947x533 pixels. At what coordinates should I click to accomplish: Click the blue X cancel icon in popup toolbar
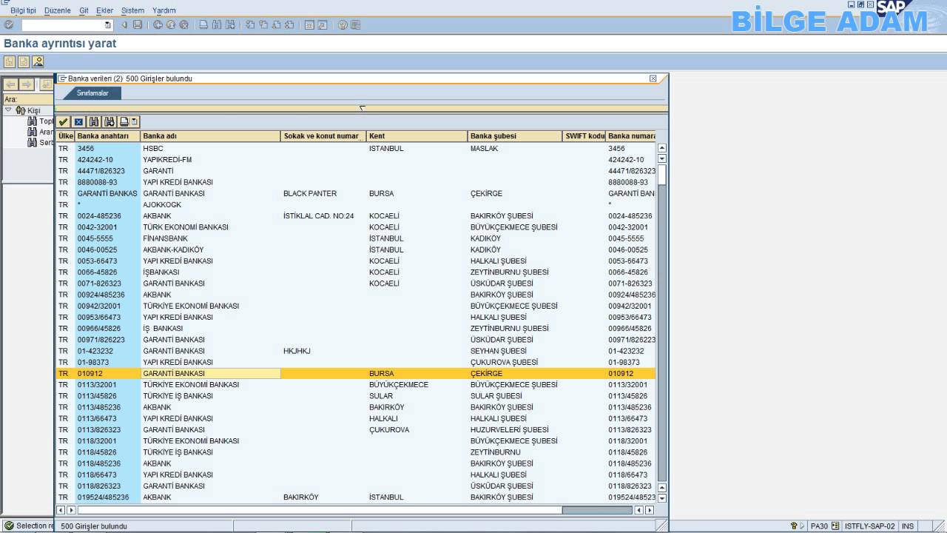pyautogui.click(x=78, y=122)
